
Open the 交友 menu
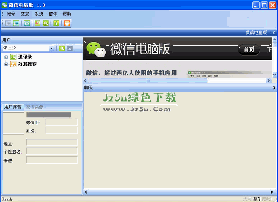[25, 14]
